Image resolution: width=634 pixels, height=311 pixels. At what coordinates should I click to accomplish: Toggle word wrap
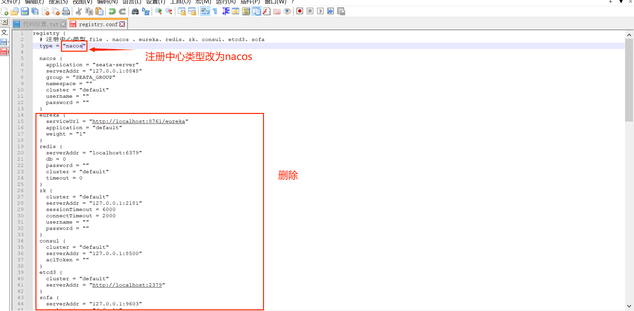205,12
